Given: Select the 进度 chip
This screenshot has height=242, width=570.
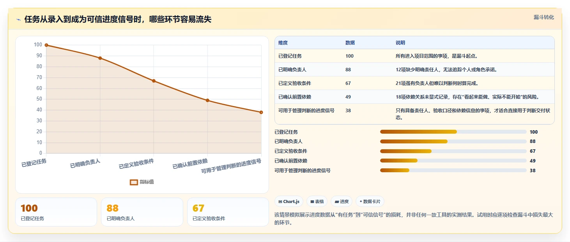Looking at the screenshot, I should [x=342, y=201].
